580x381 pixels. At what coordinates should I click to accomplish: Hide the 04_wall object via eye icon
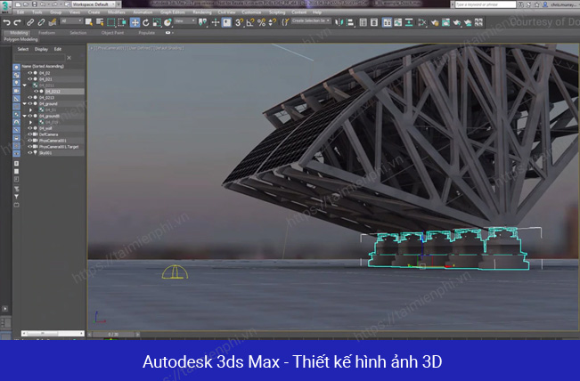click(30, 128)
